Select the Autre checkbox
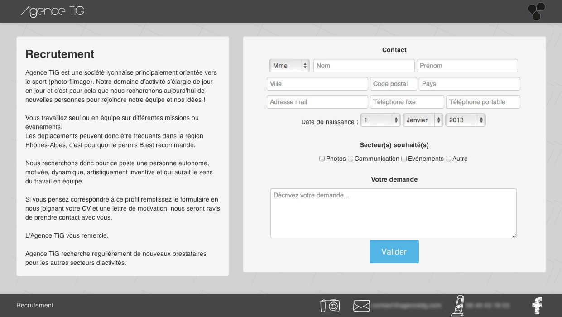Screen dimensions: 562x317 coord(448,158)
